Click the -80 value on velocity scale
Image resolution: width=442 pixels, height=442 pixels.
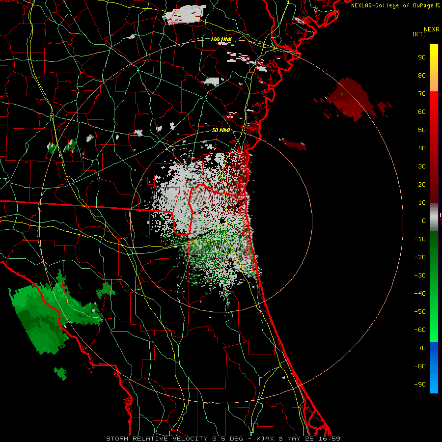tap(420, 366)
